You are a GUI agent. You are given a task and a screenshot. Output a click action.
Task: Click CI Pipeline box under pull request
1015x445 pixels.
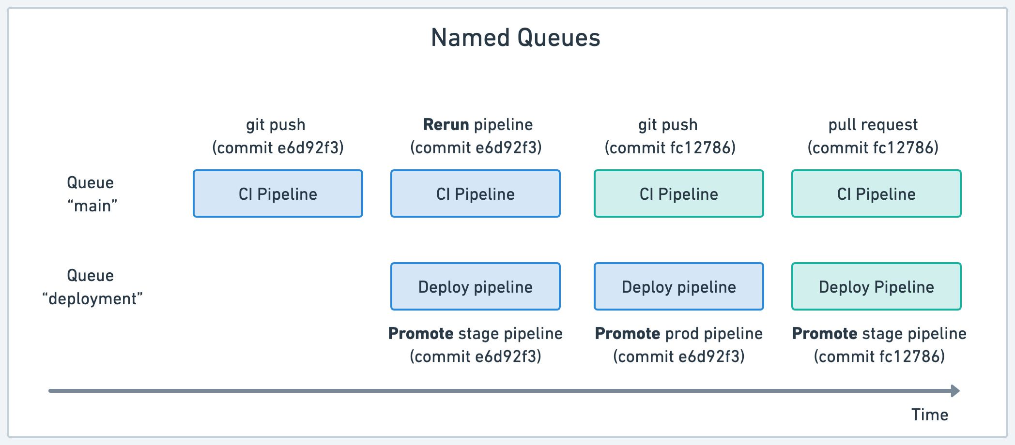(877, 193)
